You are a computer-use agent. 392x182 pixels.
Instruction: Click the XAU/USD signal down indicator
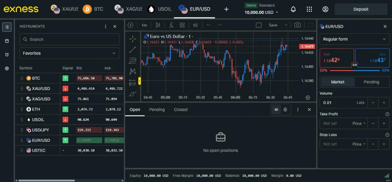[65, 89]
